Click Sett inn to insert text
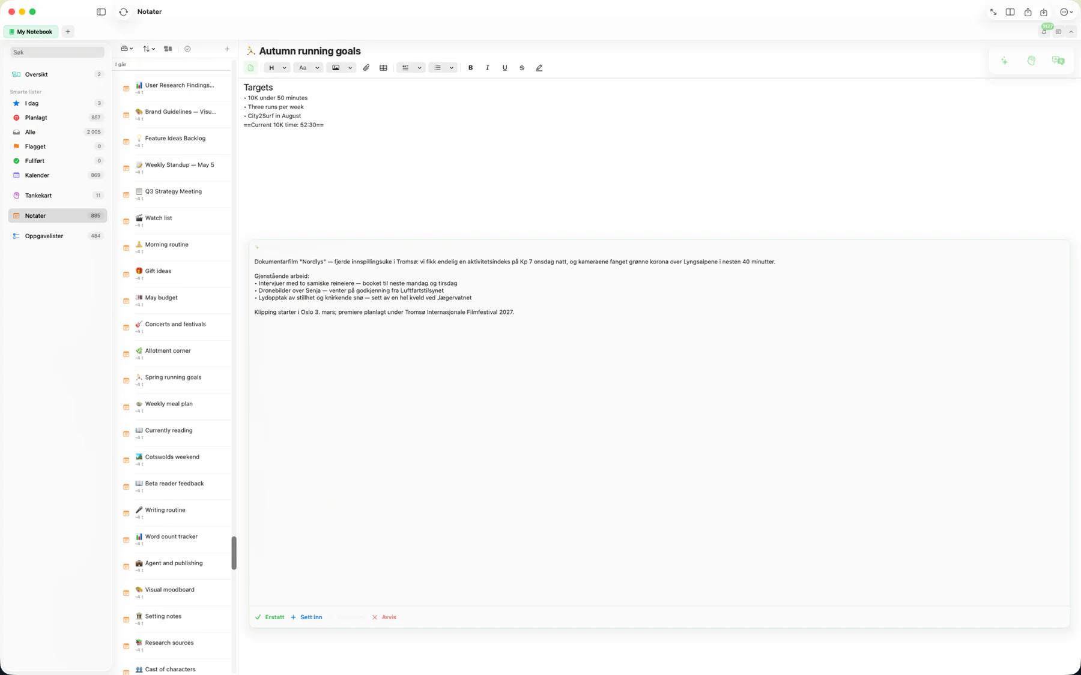 click(x=306, y=617)
